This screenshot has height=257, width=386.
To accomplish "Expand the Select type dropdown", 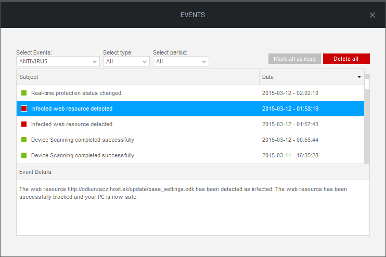I will 126,61.
